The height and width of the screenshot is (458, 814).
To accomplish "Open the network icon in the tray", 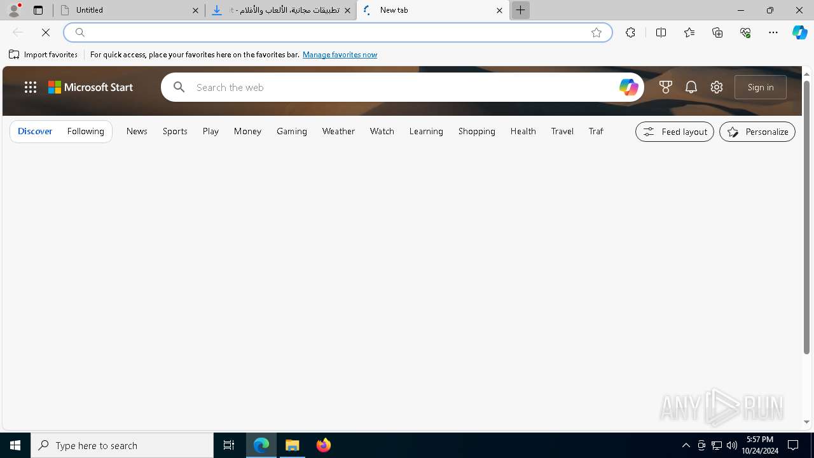I will 717,445.
